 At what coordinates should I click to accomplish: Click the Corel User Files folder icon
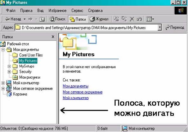(x=15, y=55)
